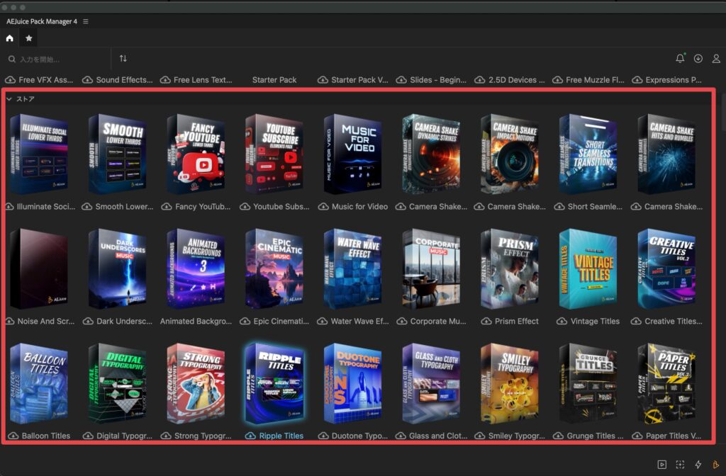Select Camera Shake Hits and Rumbles box
The width and height of the screenshot is (726, 476).
[x=666, y=154]
